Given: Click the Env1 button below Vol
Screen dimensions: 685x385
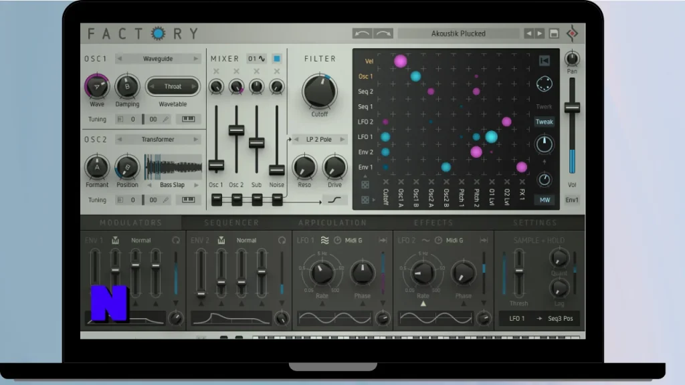Looking at the screenshot, I should (x=573, y=200).
